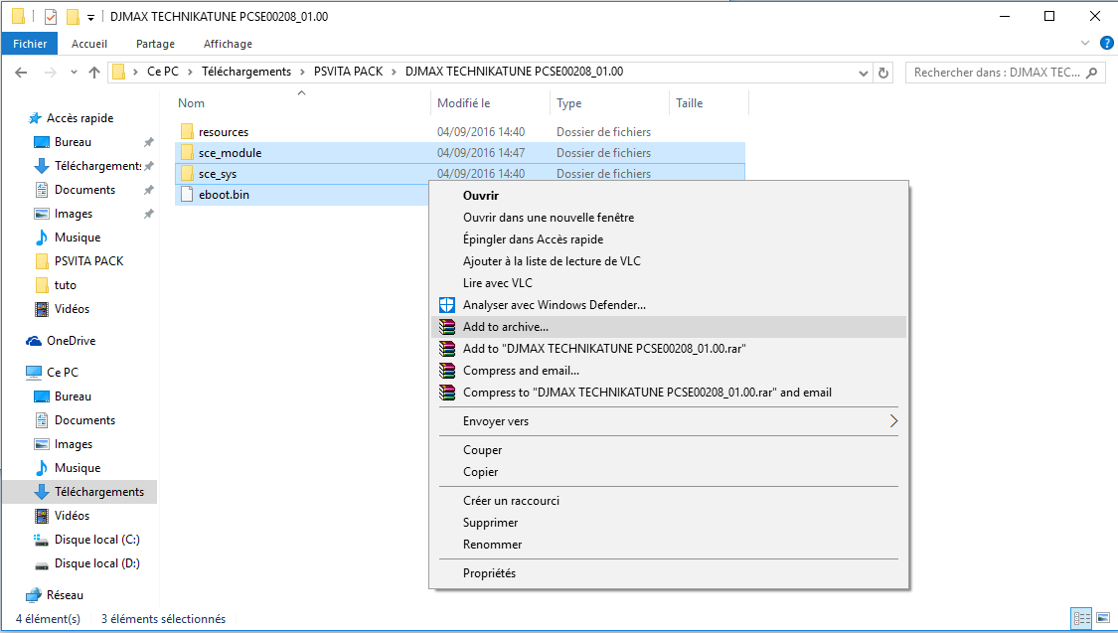Open recent locations dropdown arrow
The image size is (1118, 633).
pos(74,72)
